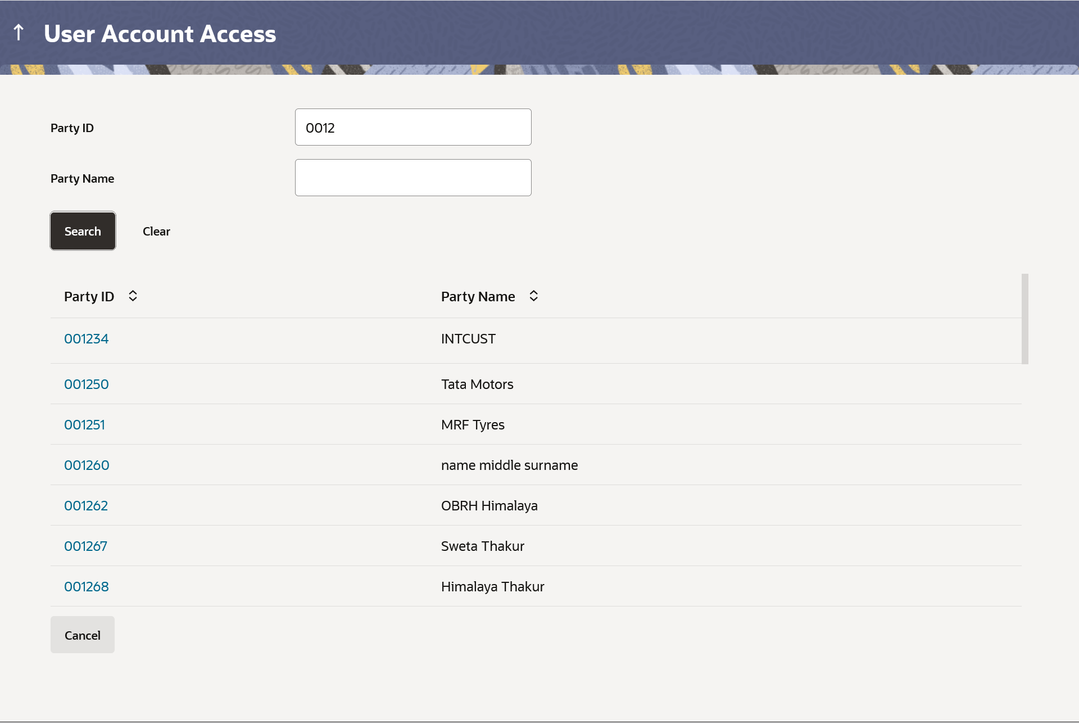Click the Party ID input field
1079x724 pixels.
tap(412, 128)
